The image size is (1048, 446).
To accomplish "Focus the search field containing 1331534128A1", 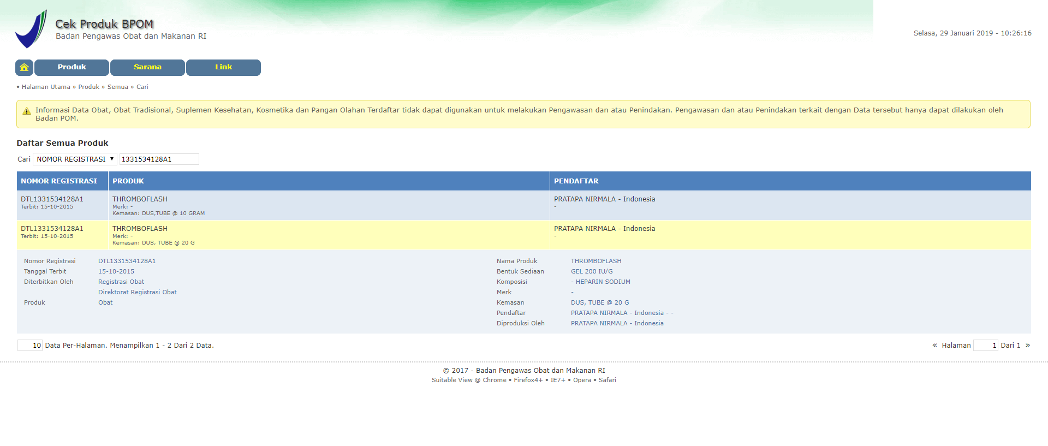I will [159, 159].
